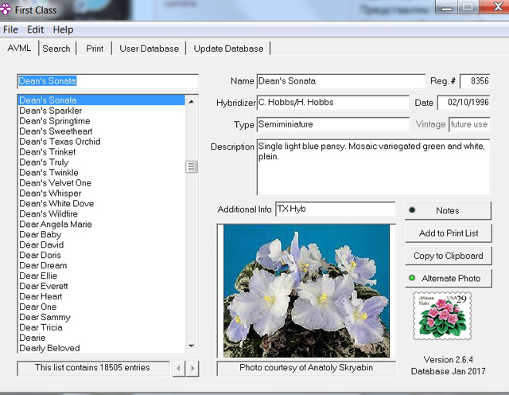Switch to the Search tab
This screenshot has width=509, height=395.
pyautogui.click(x=56, y=49)
